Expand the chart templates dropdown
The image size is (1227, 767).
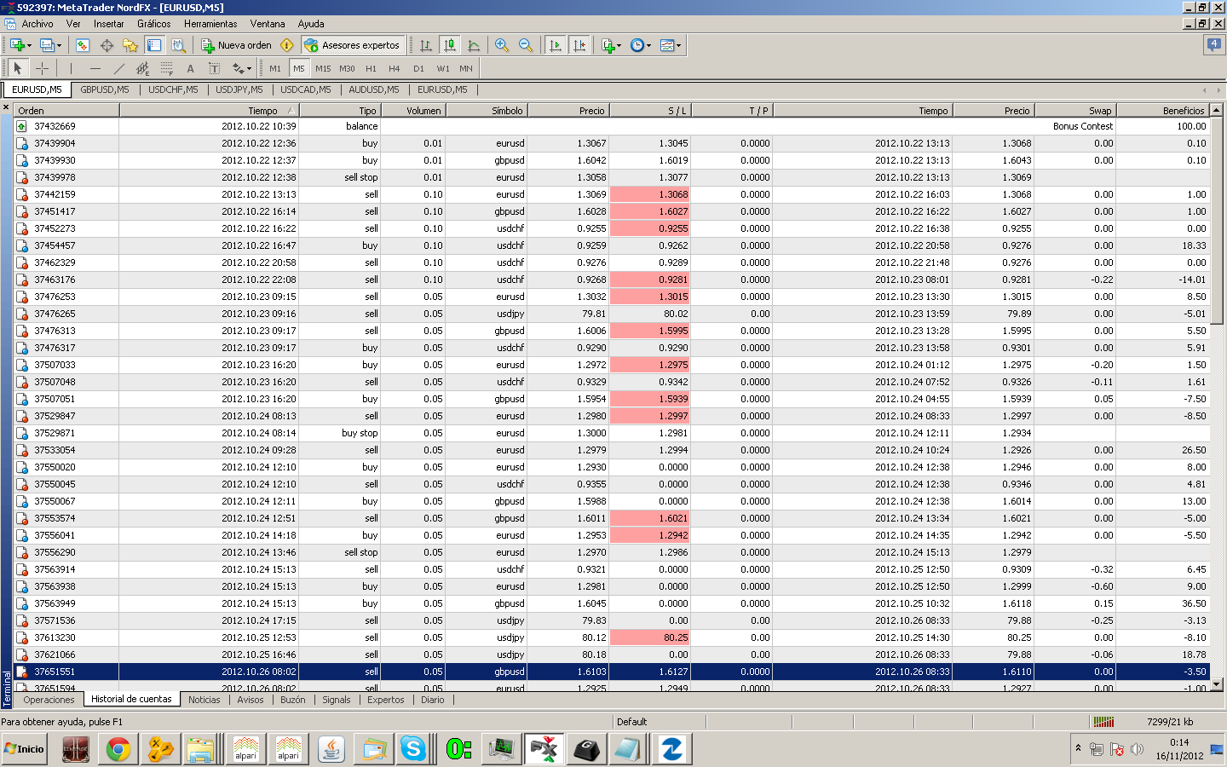point(678,46)
